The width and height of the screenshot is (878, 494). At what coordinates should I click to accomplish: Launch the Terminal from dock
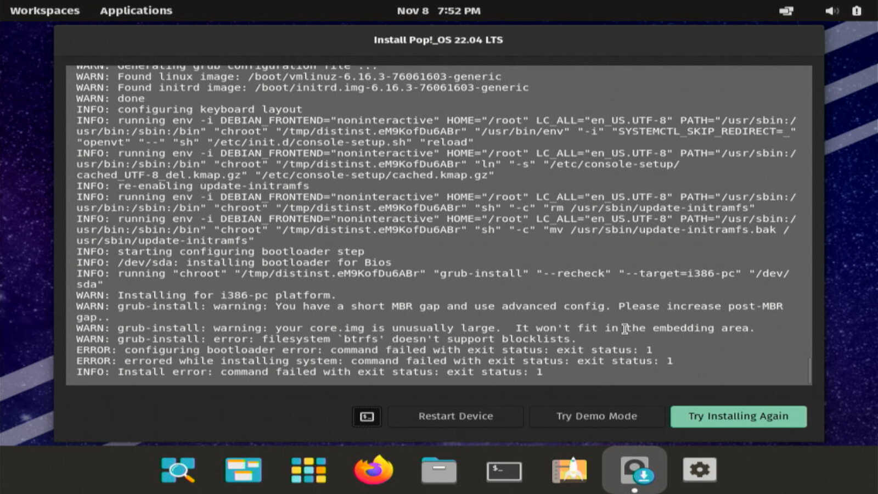tap(504, 471)
